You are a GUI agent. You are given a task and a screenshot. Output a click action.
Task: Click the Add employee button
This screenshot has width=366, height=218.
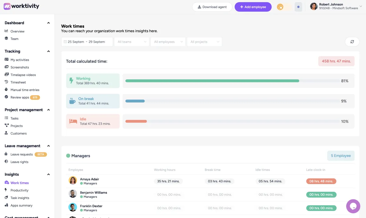click(x=253, y=7)
